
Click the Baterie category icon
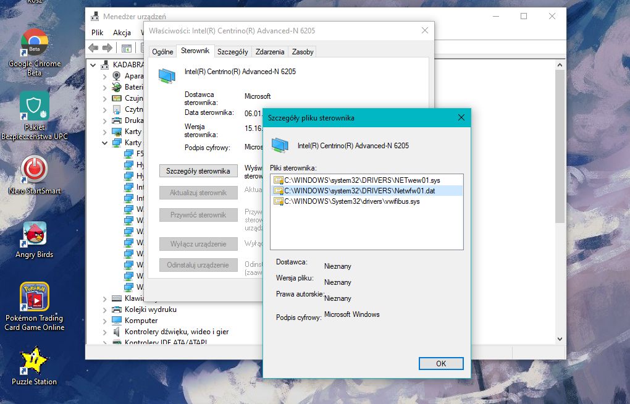click(117, 87)
